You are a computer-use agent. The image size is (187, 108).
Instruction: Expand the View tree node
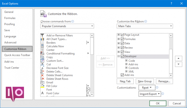(119, 52)
